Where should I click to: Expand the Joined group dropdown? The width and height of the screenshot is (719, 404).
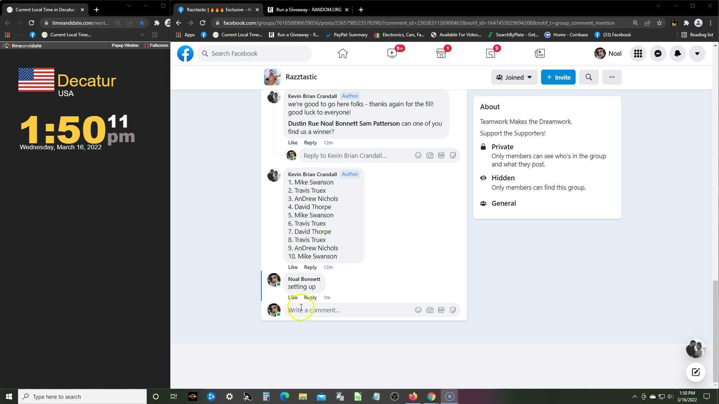(514, 77)
